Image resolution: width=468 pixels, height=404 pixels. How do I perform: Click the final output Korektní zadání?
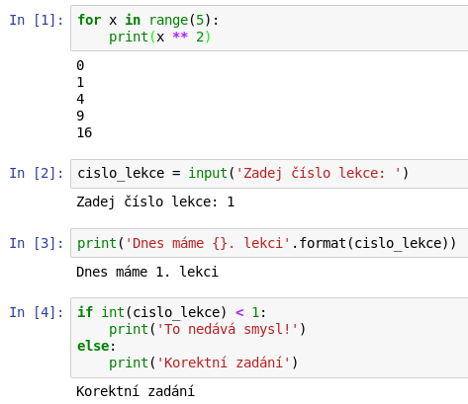click(x=136, y=391)
